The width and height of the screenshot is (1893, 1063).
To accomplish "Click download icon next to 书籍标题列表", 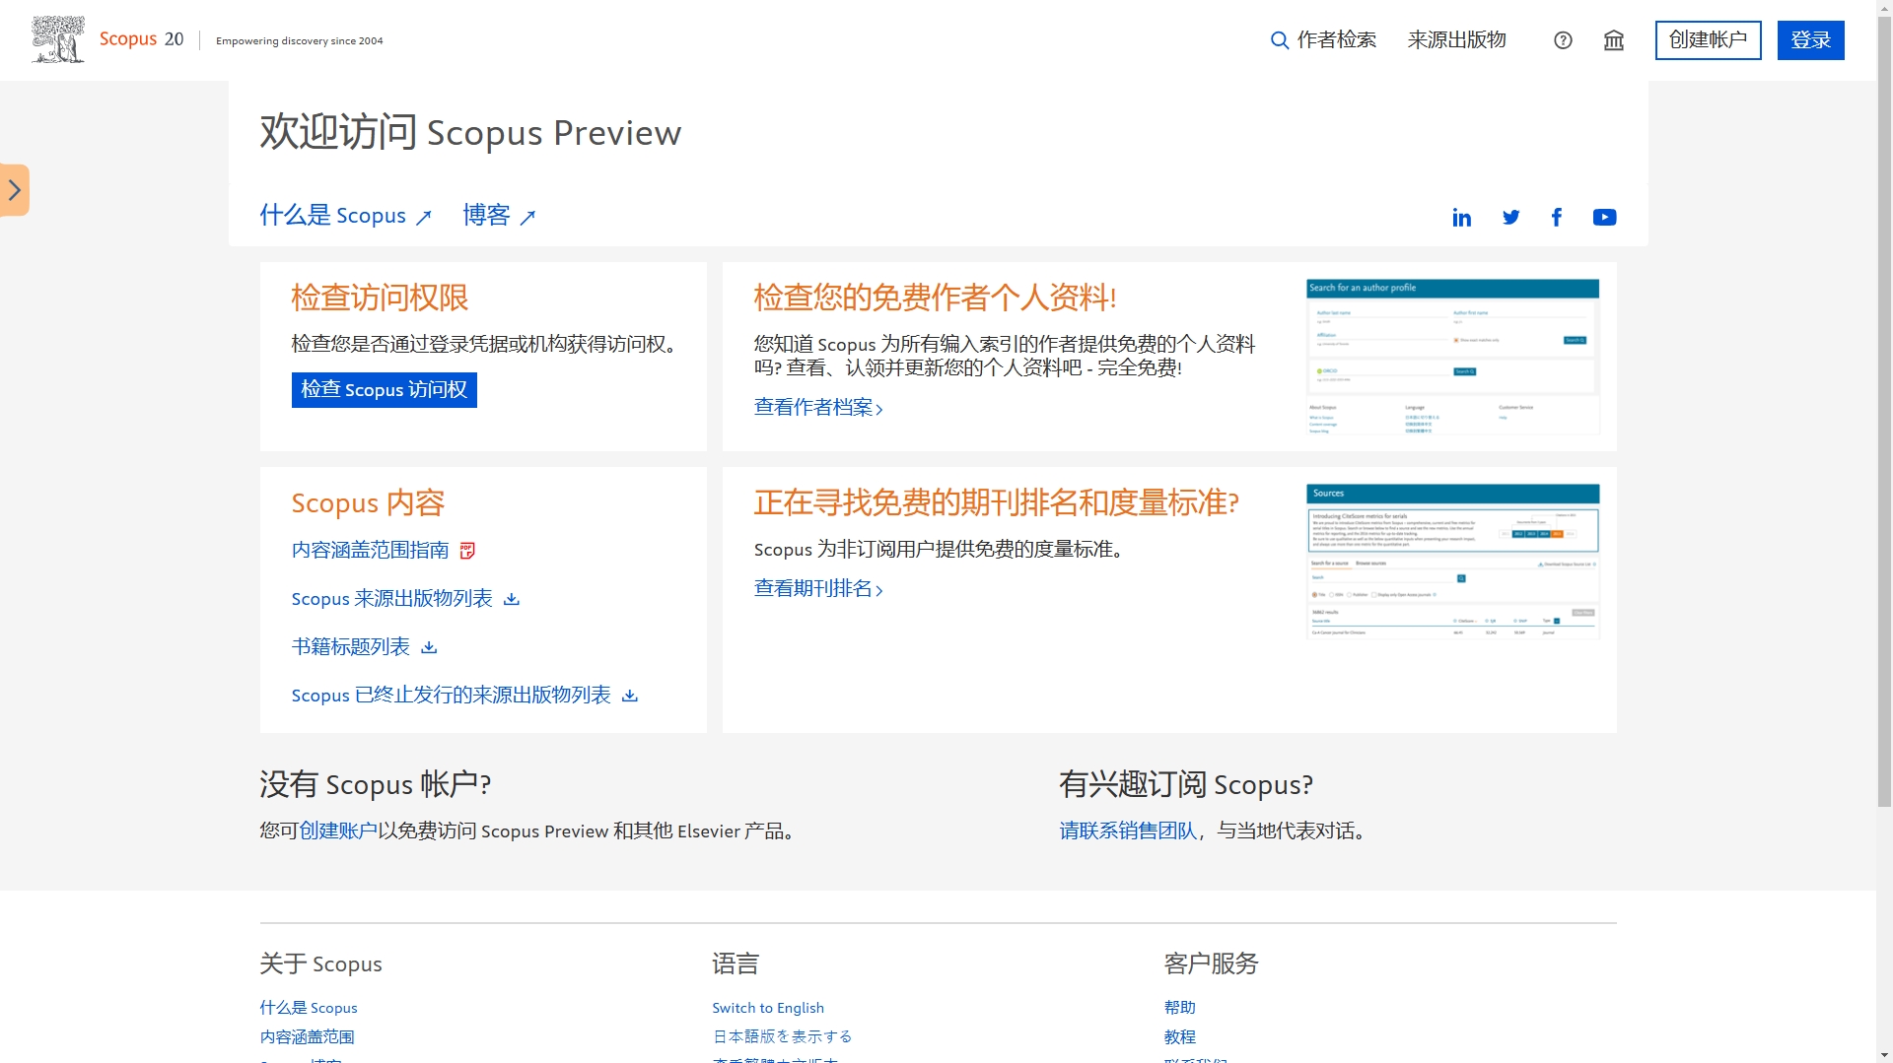I will (429, 647).
